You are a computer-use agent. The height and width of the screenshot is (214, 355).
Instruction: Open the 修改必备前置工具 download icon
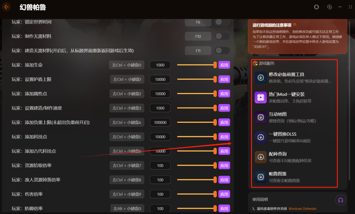[x=261, y=78]
